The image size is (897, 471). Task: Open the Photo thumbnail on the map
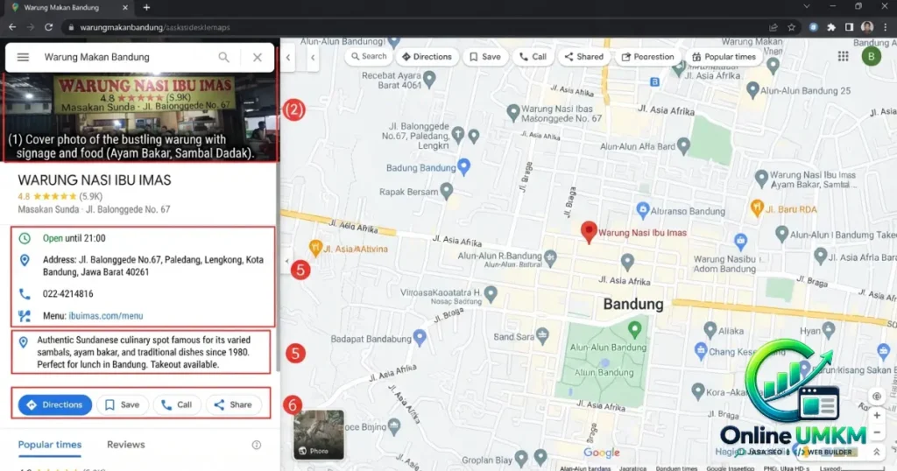pos(319,434)
